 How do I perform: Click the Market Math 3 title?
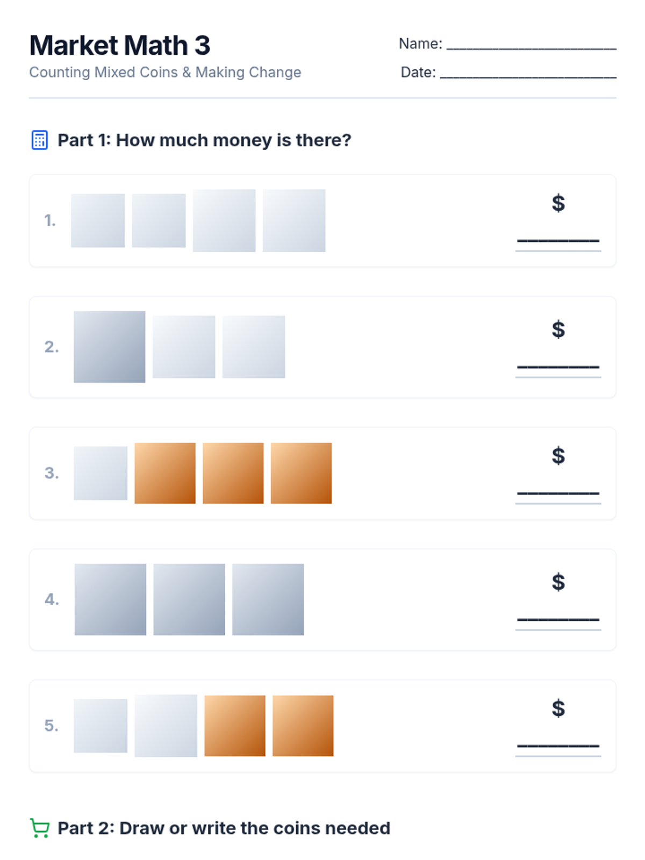tap(120, 45)
